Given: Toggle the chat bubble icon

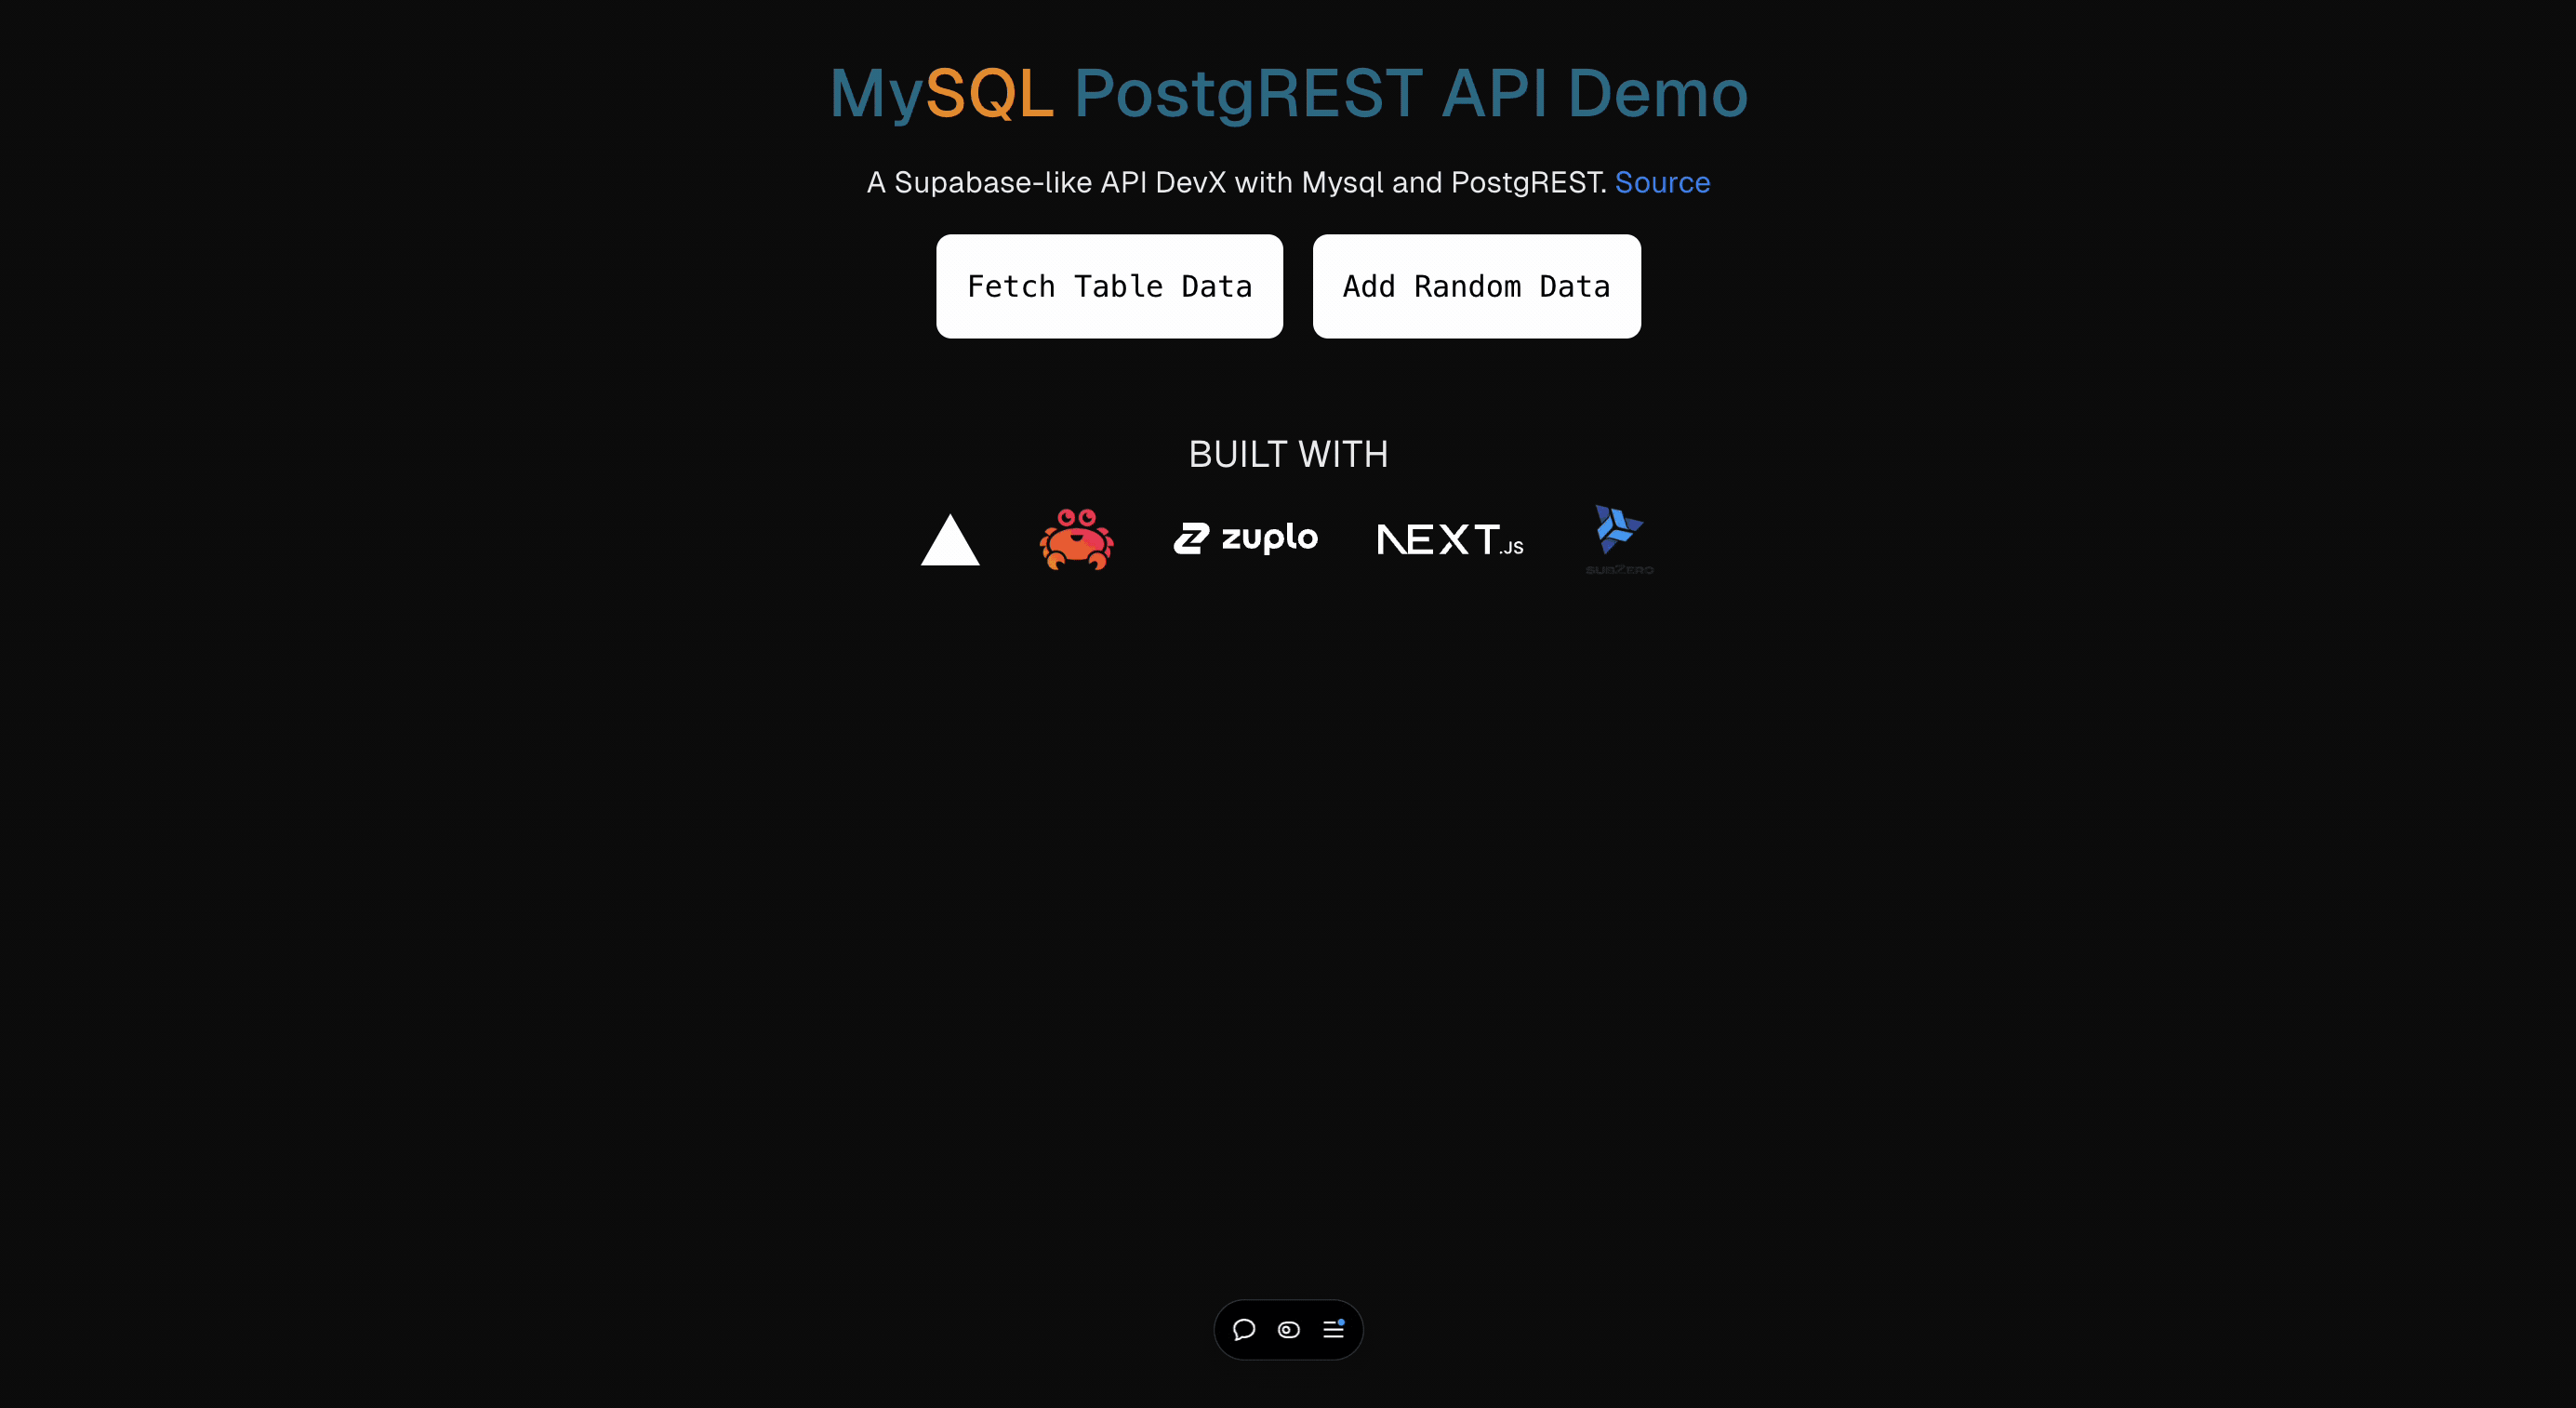Looking at the screenshot, I should (1243, 1328).
